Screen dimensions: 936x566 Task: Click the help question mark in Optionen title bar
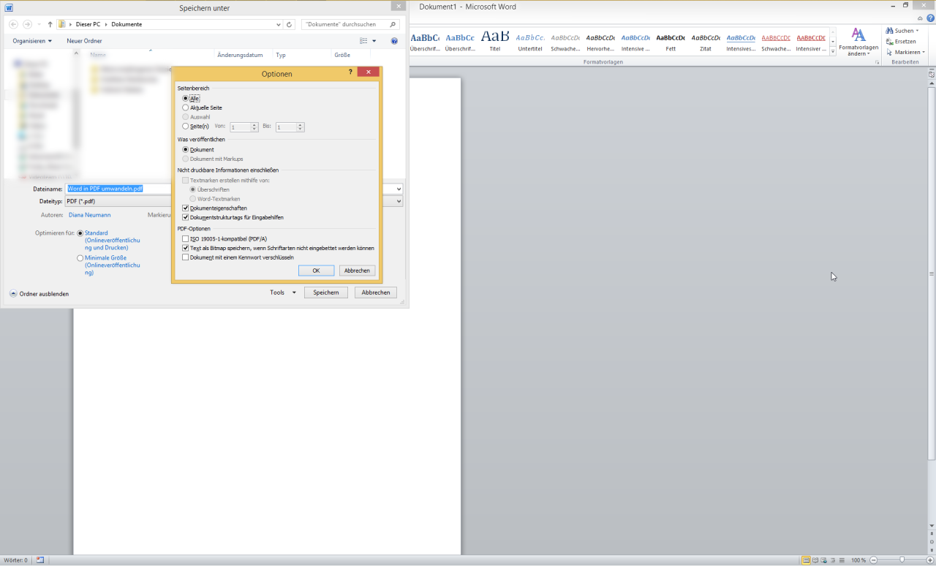[x=351, y=72]
